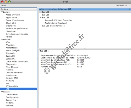Image resolution: width=131 pixels, height=108 pixels.
Task: Select ATA série entry
Action: (10, 45)
